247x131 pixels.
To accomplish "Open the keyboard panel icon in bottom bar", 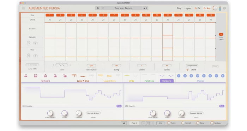I will 124,123.
